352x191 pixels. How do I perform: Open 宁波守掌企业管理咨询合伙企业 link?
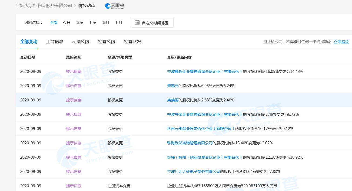[x=205, y=114]
